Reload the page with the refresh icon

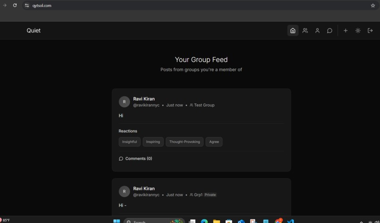tap(15, 5)
